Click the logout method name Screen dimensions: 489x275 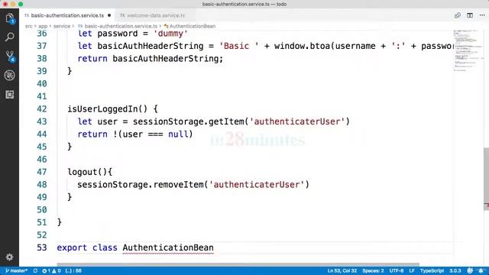coord(83,172)
